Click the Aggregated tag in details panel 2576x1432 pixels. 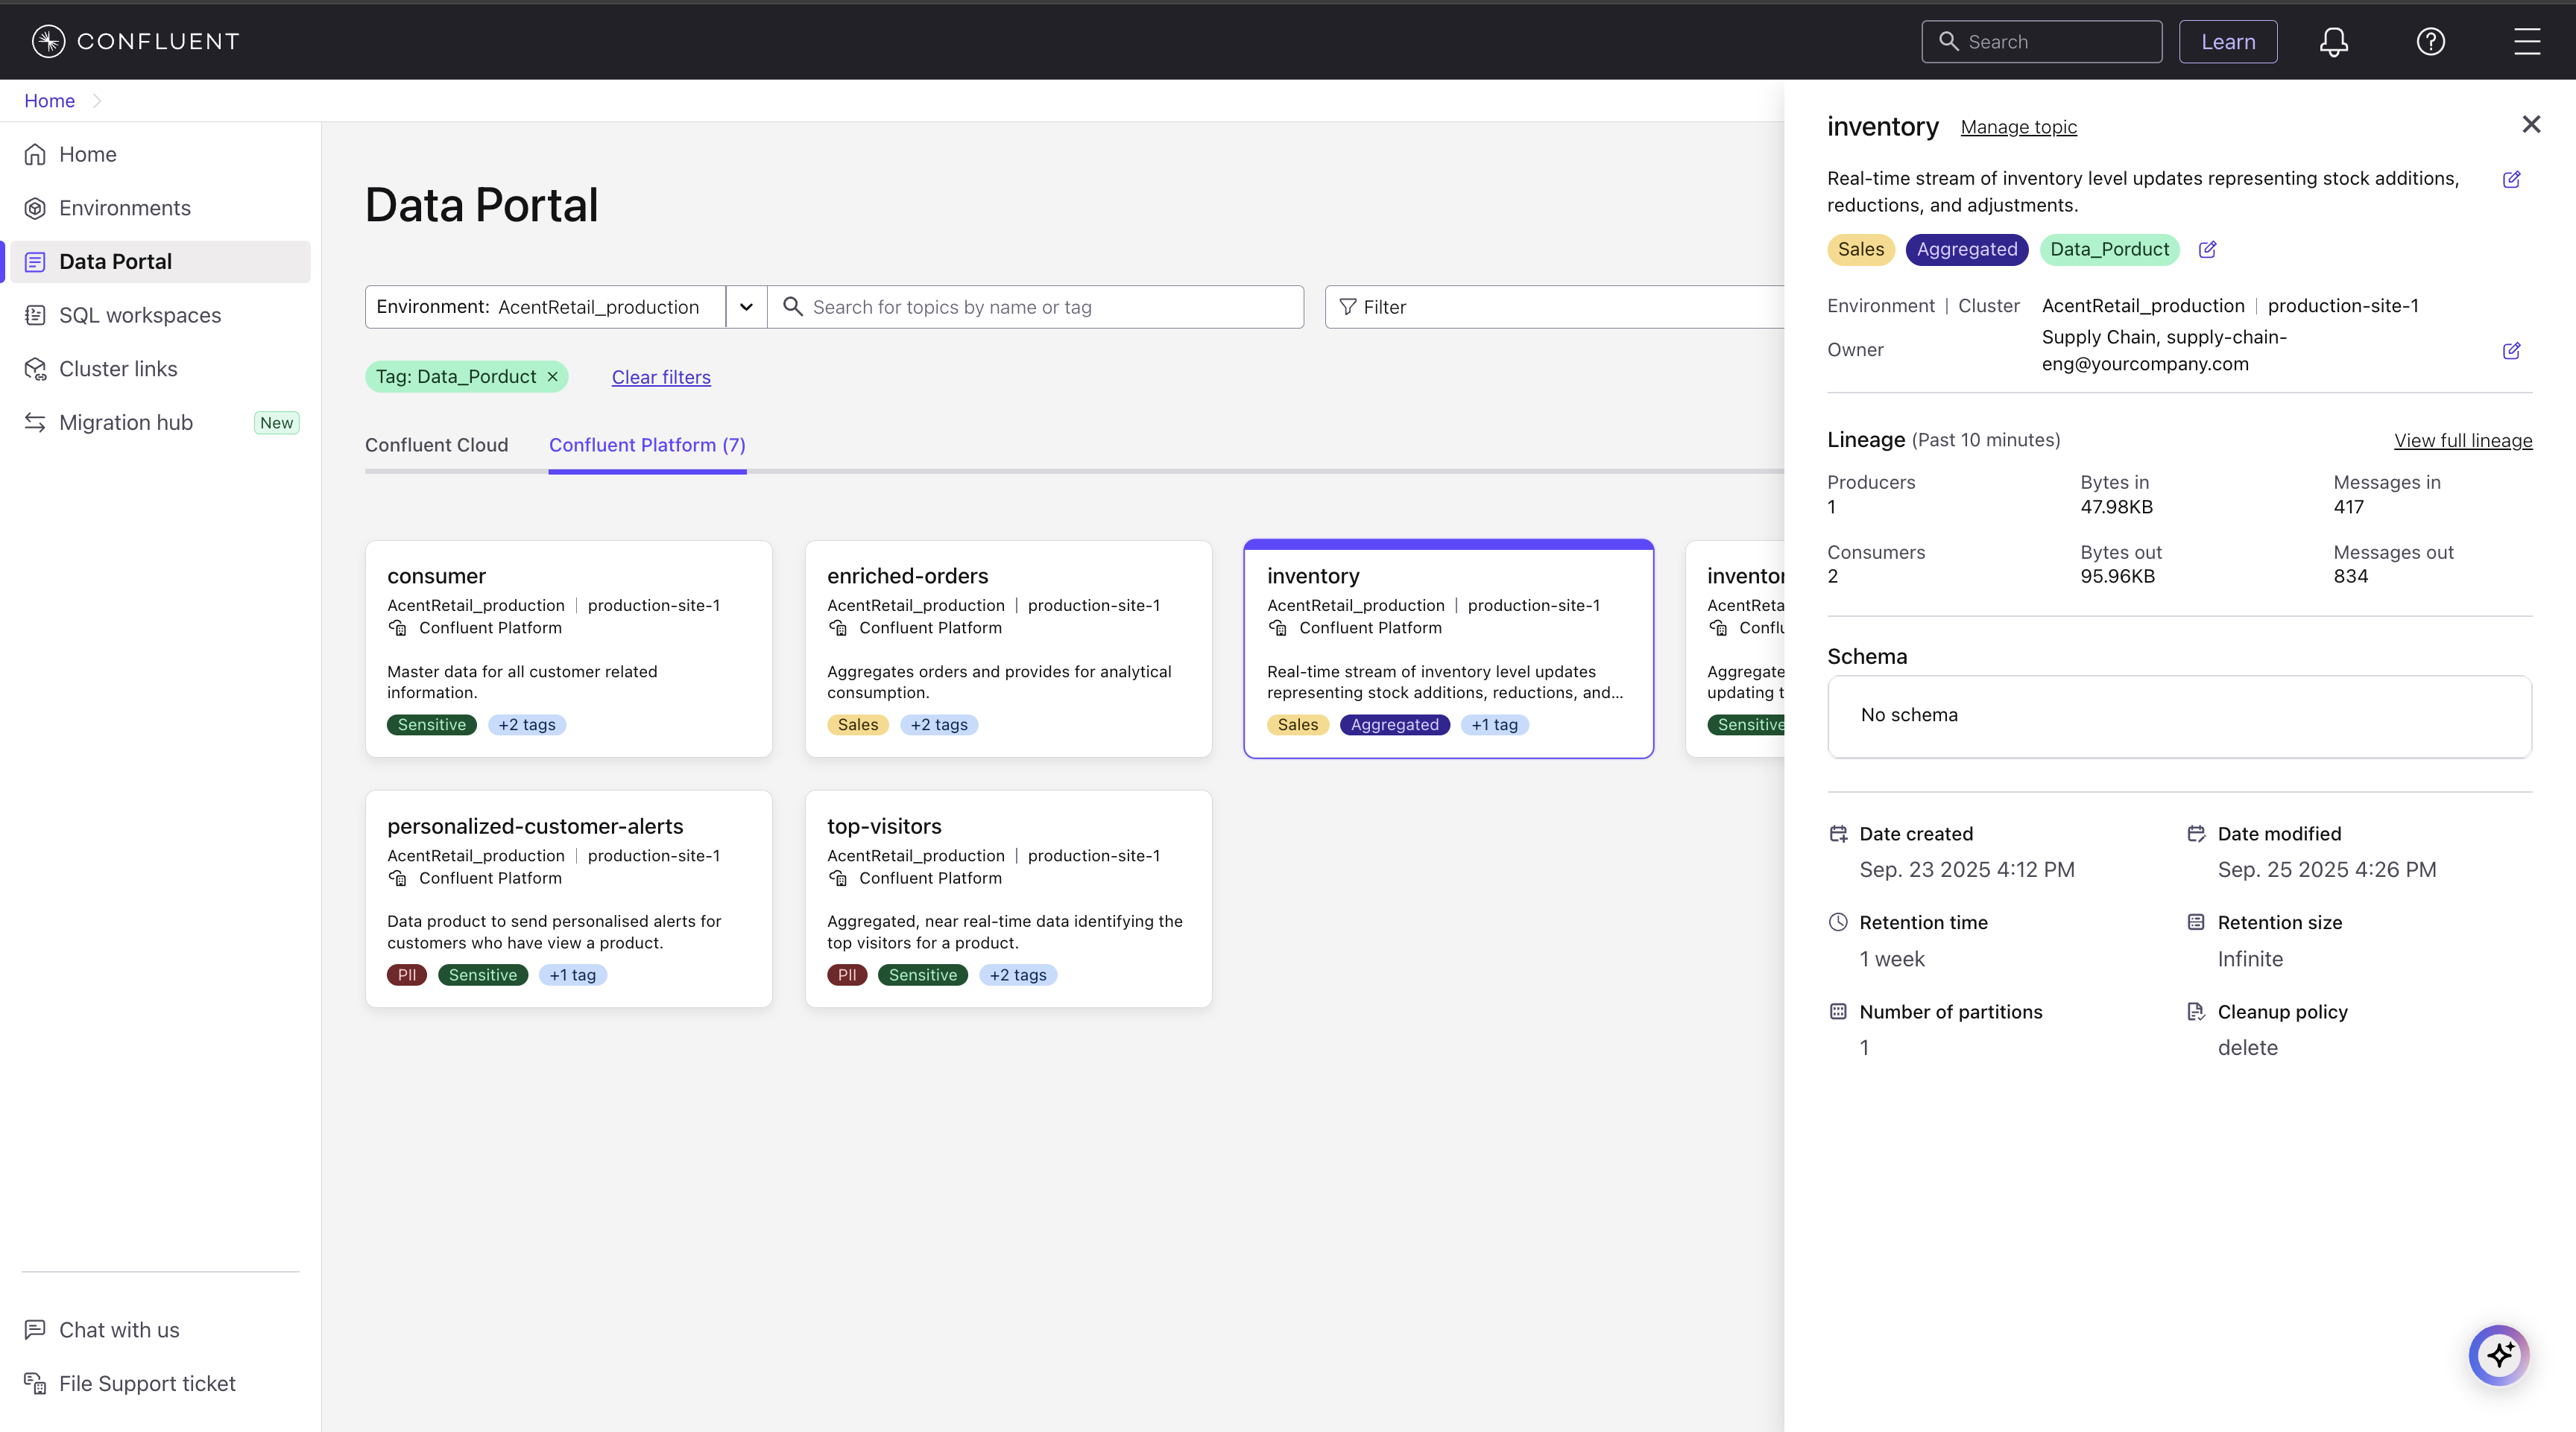tap(1967, 249)
